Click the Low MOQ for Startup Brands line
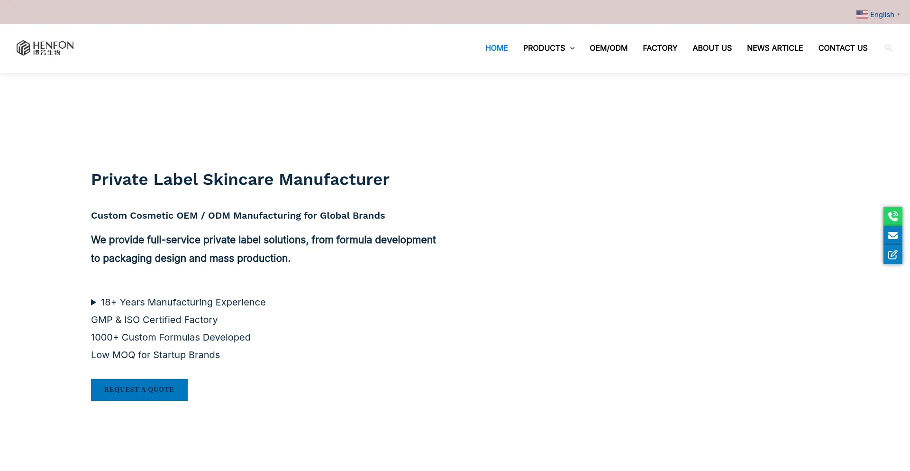This screenshot has height=471, width=910. (x=155, y=355)
